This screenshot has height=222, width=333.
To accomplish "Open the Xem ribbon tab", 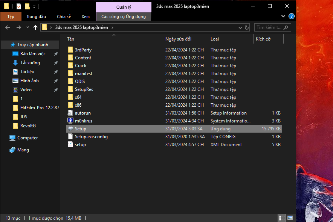I will (x=86, y=17).
